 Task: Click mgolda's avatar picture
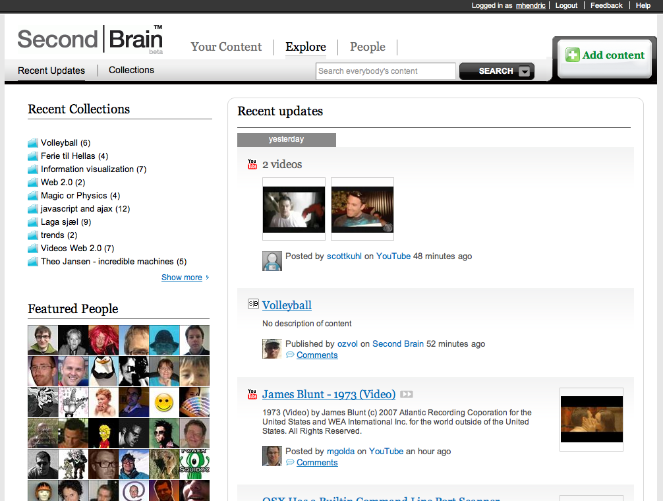click(x=272, y=456)
